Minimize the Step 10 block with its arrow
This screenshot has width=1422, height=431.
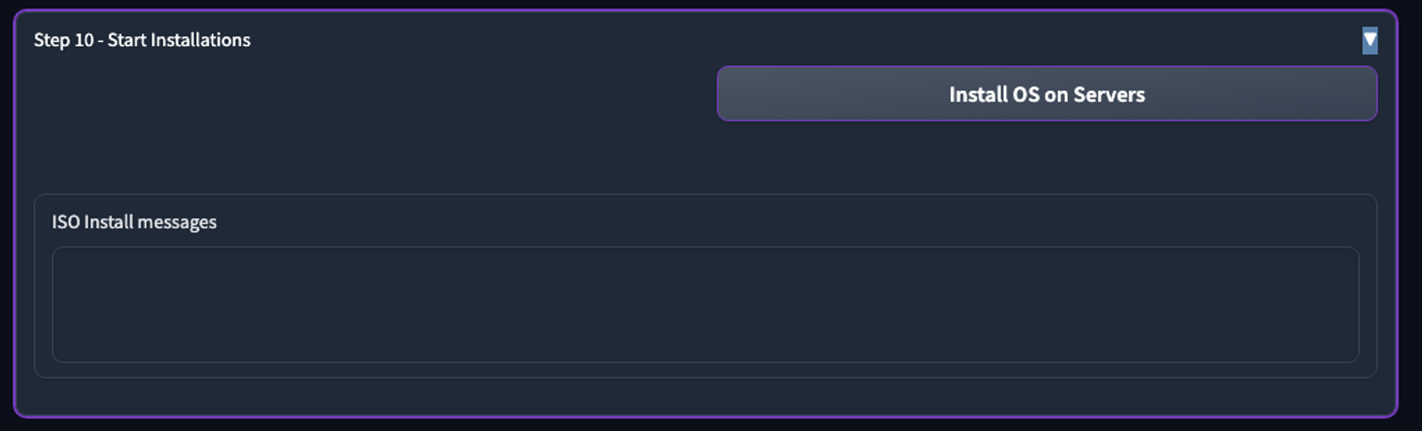pyautogui.click(x=1369, y=40)
